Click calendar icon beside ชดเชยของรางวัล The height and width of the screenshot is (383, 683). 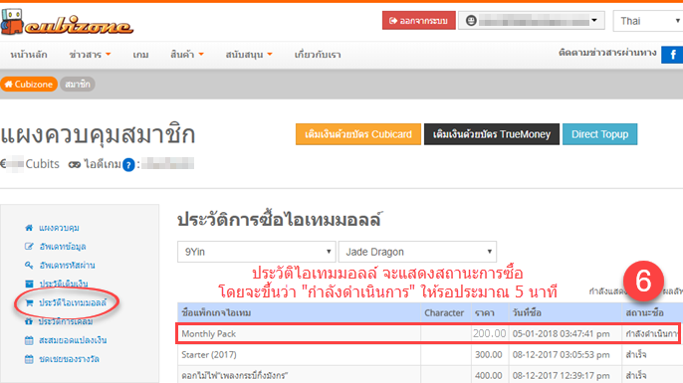pos(29,359)
